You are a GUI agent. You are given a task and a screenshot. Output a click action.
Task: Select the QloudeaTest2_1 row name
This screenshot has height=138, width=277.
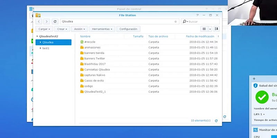pyautogui.click(x=95, y=92)
